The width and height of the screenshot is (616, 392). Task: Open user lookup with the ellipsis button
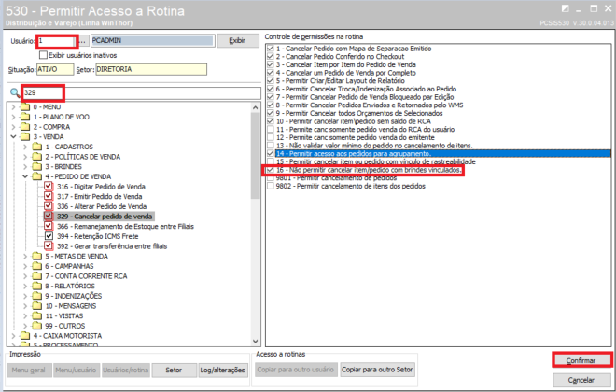click(x=82, y=41)
